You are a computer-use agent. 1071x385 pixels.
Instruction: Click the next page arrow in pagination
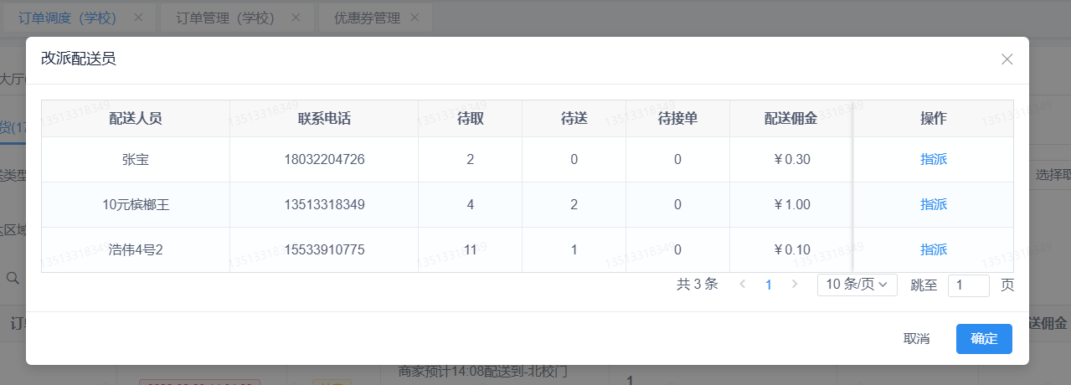pos(795,285)
